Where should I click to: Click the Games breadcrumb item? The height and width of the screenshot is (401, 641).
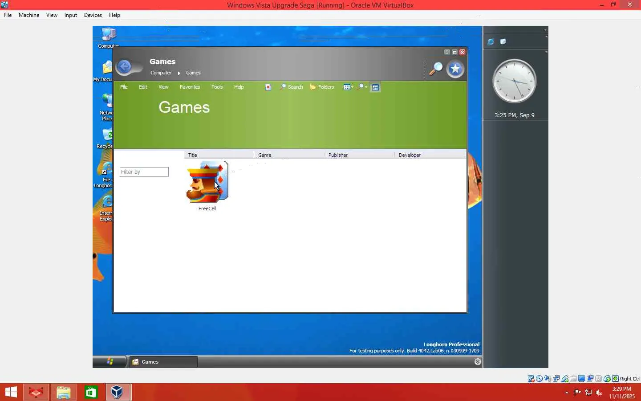tap(193, 73)
